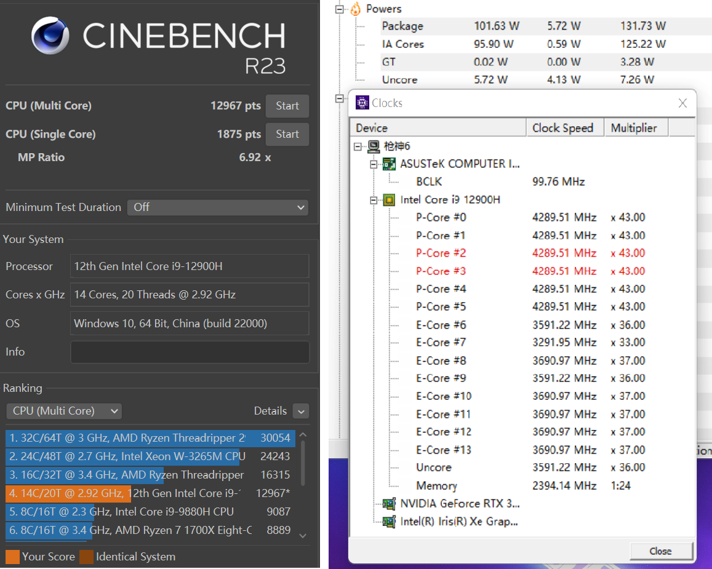Click the MP Ratio value 6.92 x
The width and height of the screenshot is (712, 569).
point(255,157)
